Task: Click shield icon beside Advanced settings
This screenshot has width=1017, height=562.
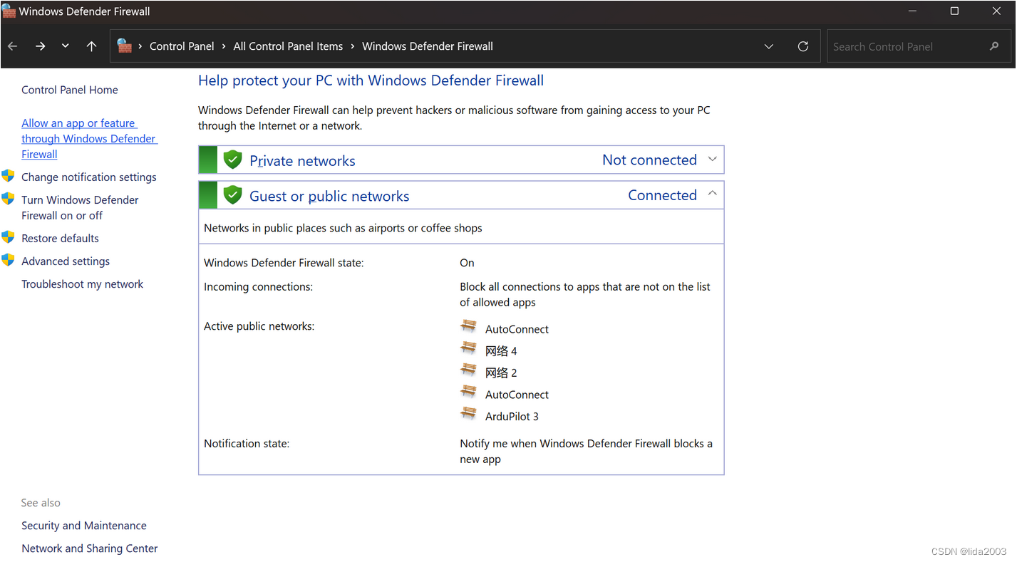Action: pos(9,260)
